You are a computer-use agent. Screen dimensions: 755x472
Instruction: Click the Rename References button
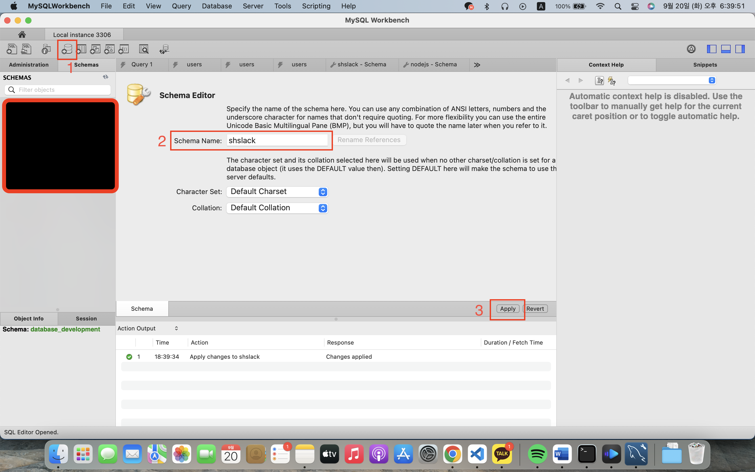coord(369,140)
